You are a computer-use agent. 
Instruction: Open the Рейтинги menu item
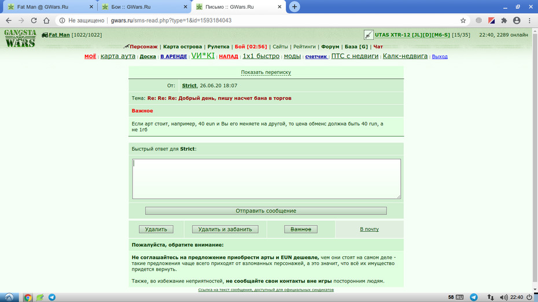coord(304,47)
